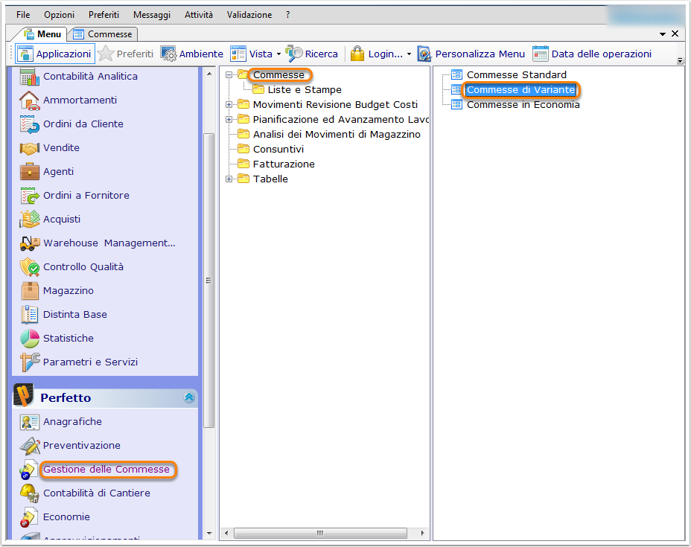Switch to the Menu tab
Screen dimensions: 691x547
click(42, 34)
